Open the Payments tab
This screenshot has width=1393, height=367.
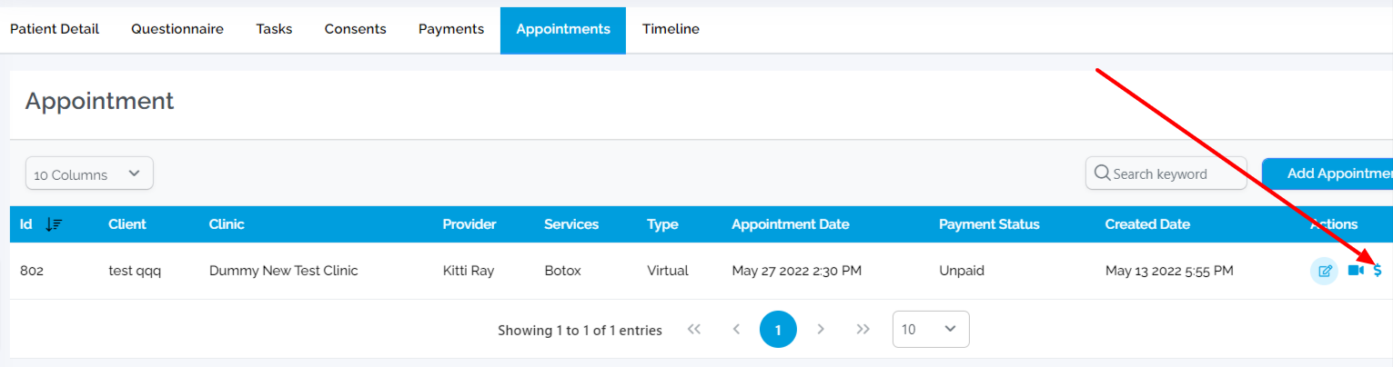point(451,29)
